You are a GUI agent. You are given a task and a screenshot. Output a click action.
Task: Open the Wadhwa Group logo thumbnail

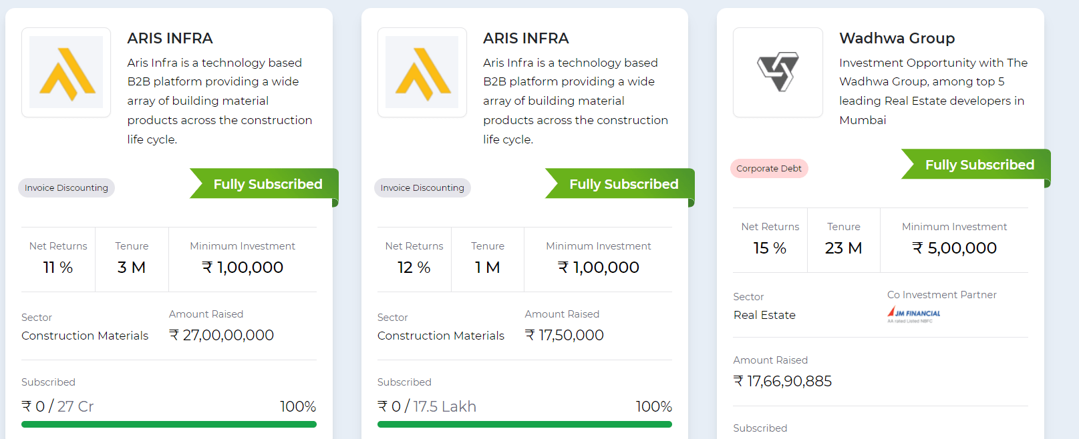[x=778, y=72]
